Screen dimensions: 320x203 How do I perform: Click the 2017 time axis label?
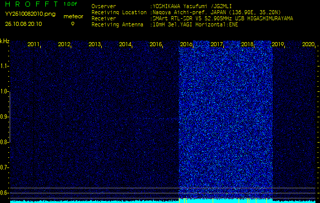click(x=217, y=44)
